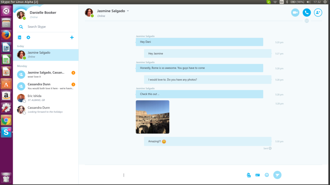Click the globe icon below the header
This screenshot has width=330, height=185.
tap(307, 21)
